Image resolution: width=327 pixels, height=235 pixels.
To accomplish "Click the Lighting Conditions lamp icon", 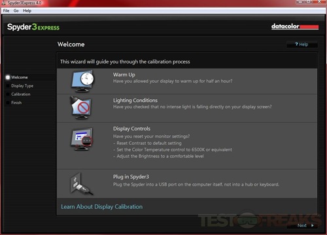I will (80, 108).
